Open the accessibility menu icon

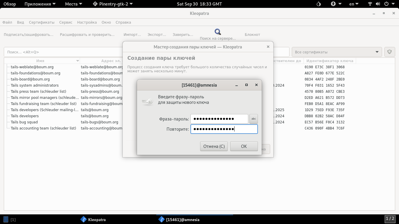(334, 4)
